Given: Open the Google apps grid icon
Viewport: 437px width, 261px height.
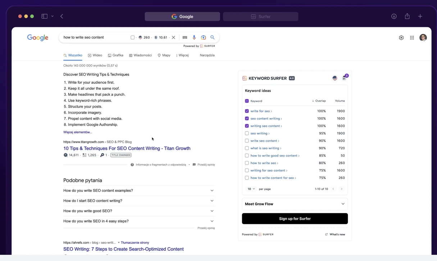Looking at the screenshot, I should click(x=412, y=38).
